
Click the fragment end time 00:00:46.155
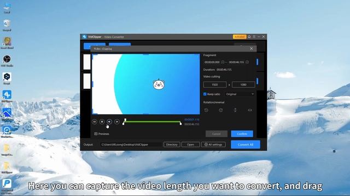pyautogui.click(x=236, y=62)
